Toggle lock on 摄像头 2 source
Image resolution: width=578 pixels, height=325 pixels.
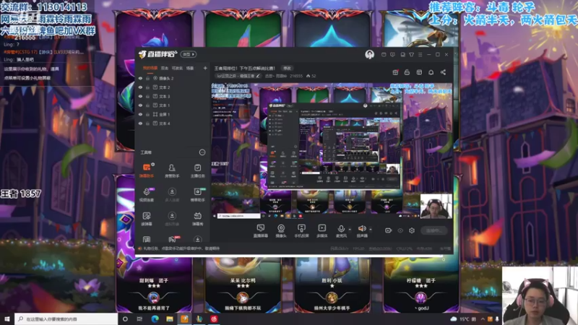(148, 79)
